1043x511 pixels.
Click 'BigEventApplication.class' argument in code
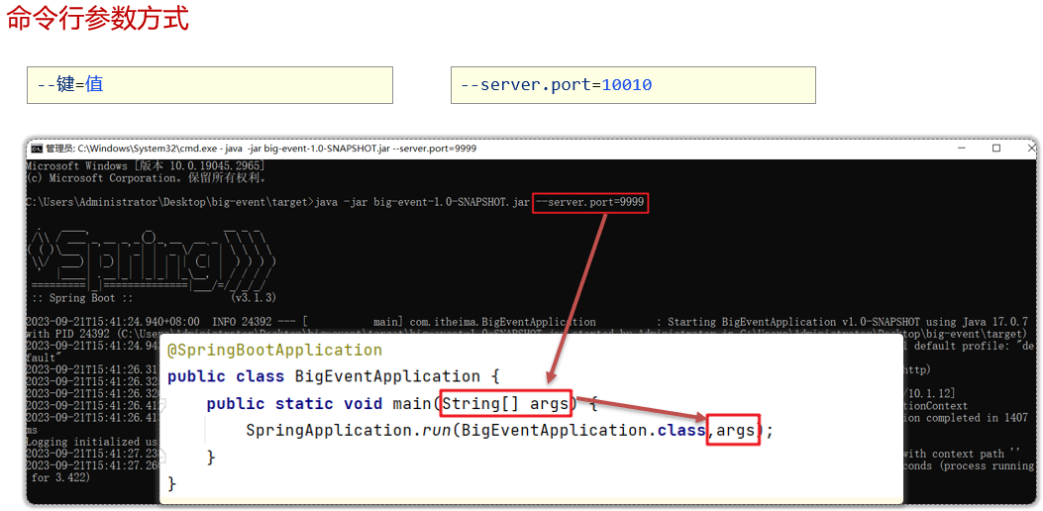pyautogui.click(x=582, y=431)
